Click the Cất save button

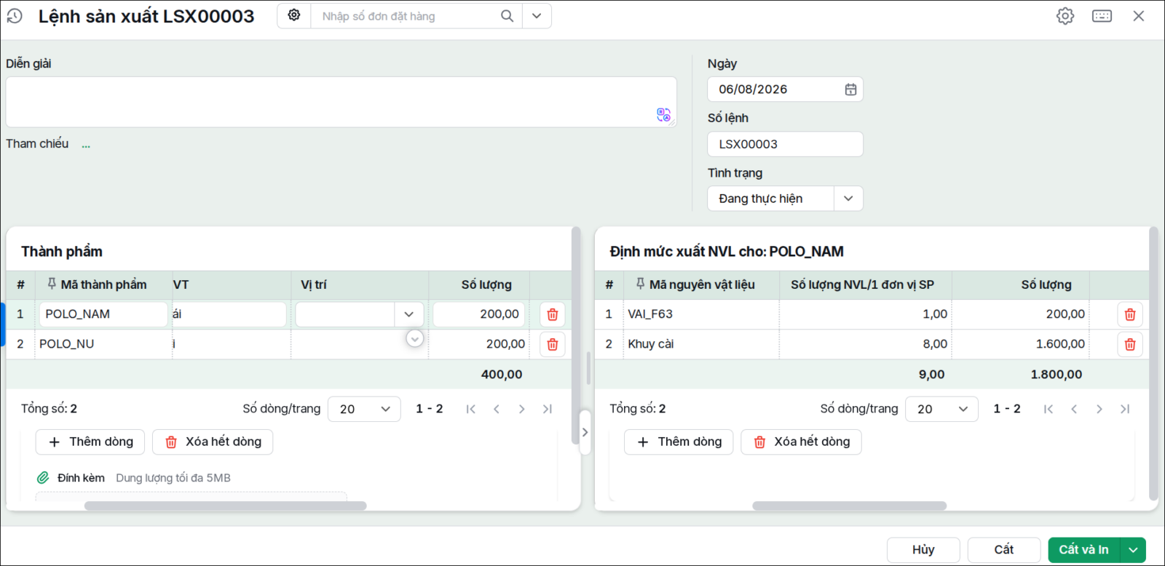click(1004, 550)
